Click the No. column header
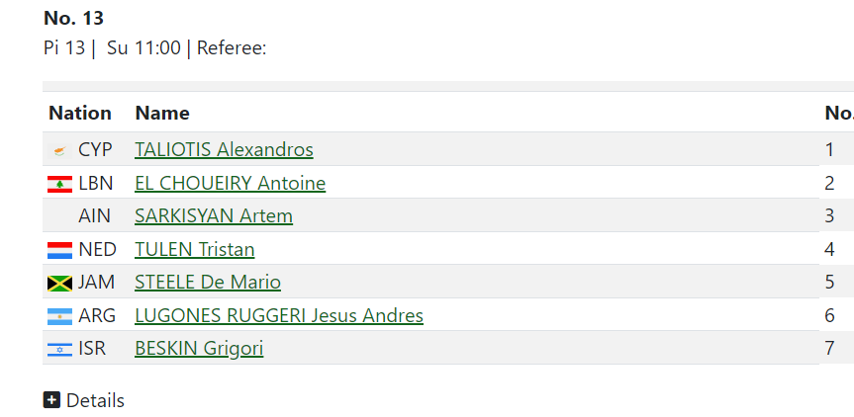The height and width of the screenshot is (417, 854). (838, 113)
